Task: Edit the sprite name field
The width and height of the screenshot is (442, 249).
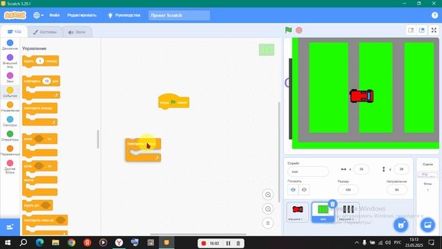Action: (308, 172)
